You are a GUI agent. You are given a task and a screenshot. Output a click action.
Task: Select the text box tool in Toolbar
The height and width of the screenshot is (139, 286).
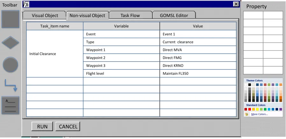click(11, 105)
